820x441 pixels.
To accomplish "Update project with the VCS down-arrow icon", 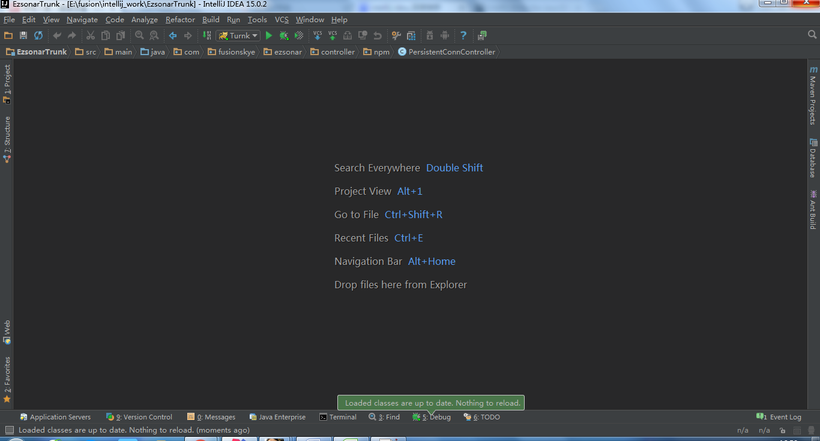I will [x=318, y=35].
